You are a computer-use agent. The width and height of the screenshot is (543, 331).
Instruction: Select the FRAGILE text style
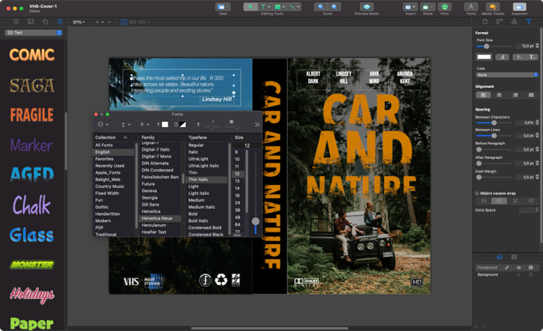(32, 115)
